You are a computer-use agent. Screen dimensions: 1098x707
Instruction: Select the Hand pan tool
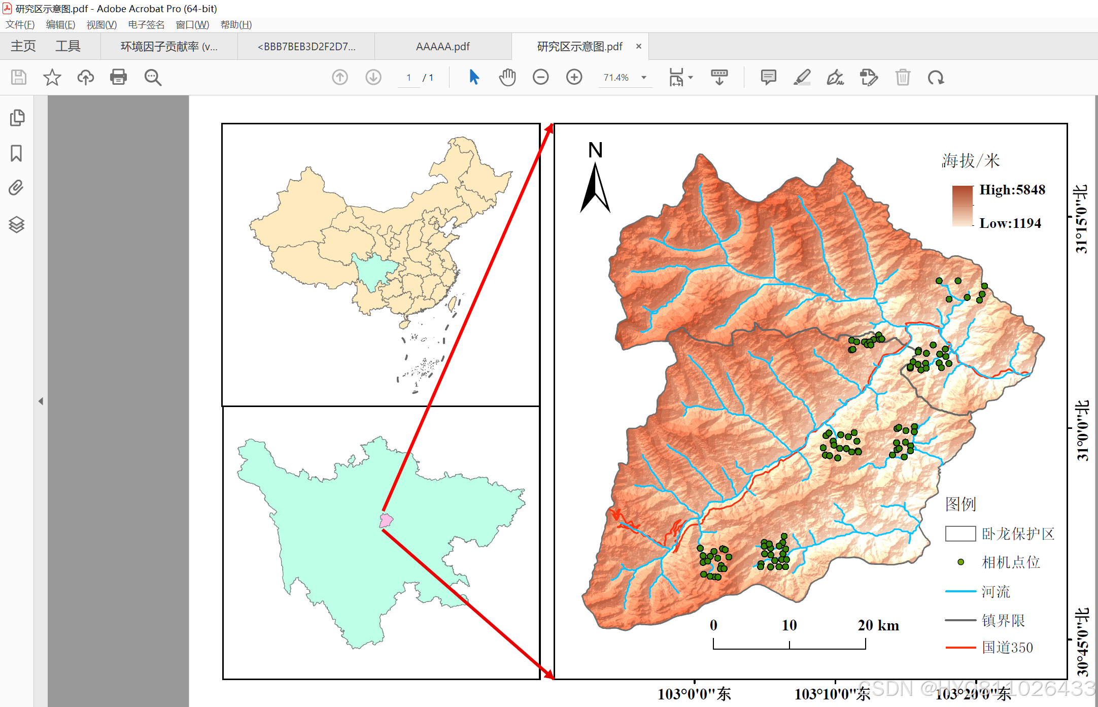coord(507,77)
